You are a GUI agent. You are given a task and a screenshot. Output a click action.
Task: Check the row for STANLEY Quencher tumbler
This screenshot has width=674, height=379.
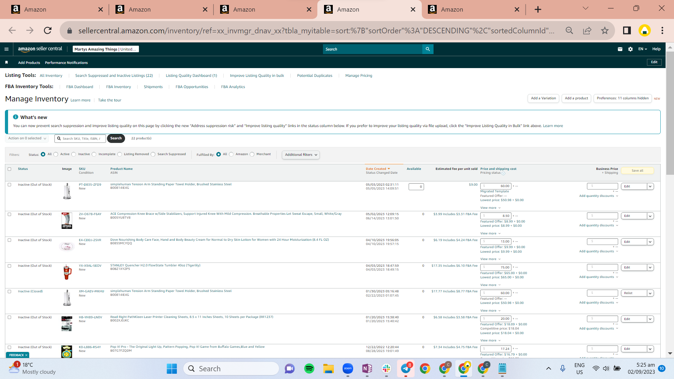click(x=9, y=266)
